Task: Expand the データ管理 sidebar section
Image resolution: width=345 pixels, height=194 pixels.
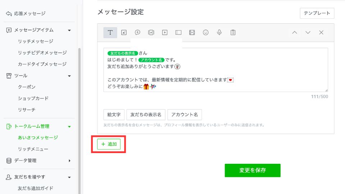Action: (69, 161)
